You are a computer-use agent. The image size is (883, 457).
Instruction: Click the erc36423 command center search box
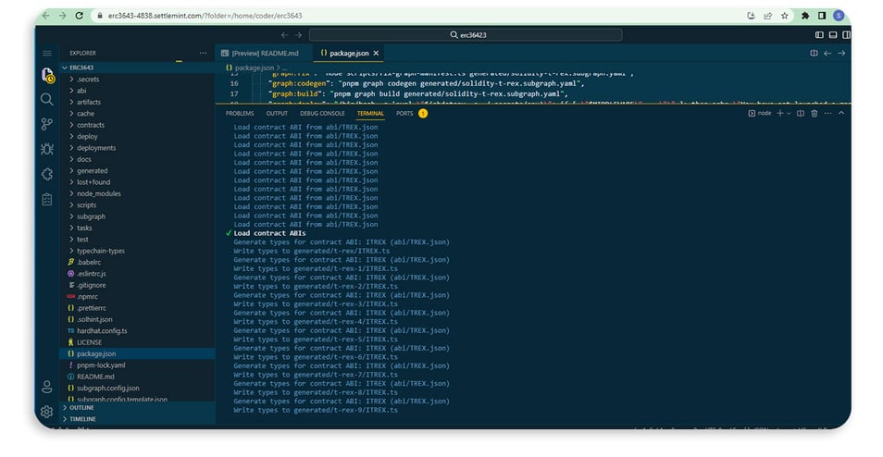[466, 35]
